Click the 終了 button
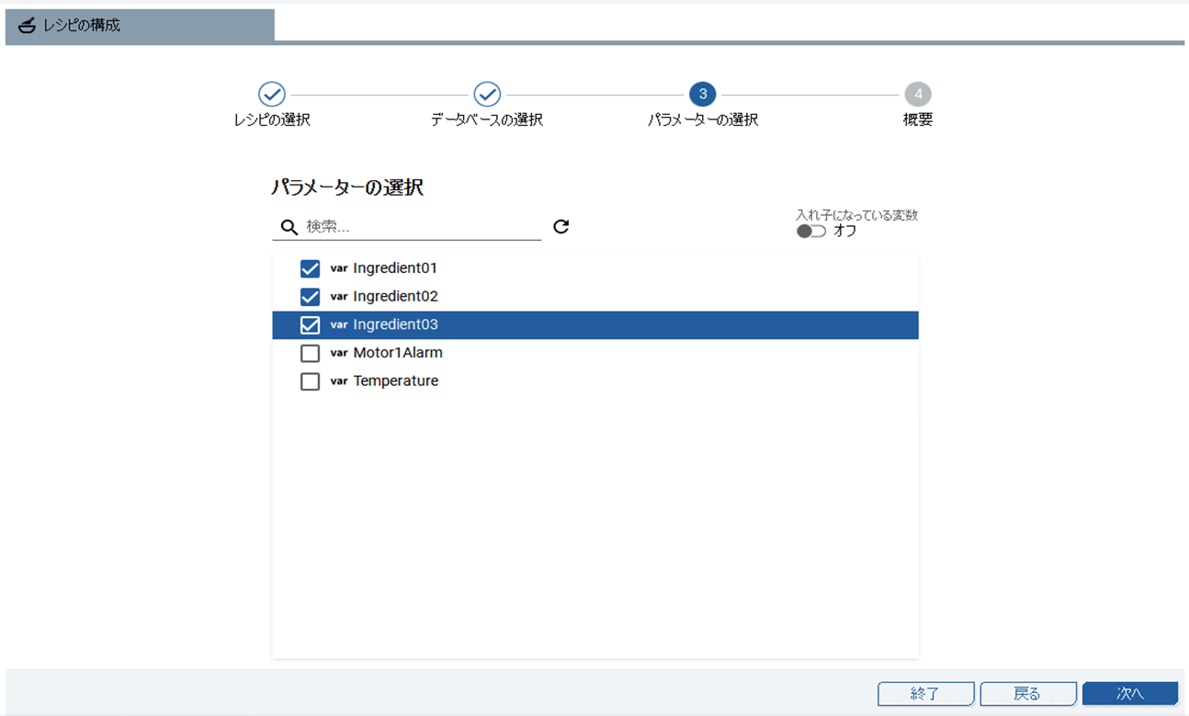 (925, 694)
